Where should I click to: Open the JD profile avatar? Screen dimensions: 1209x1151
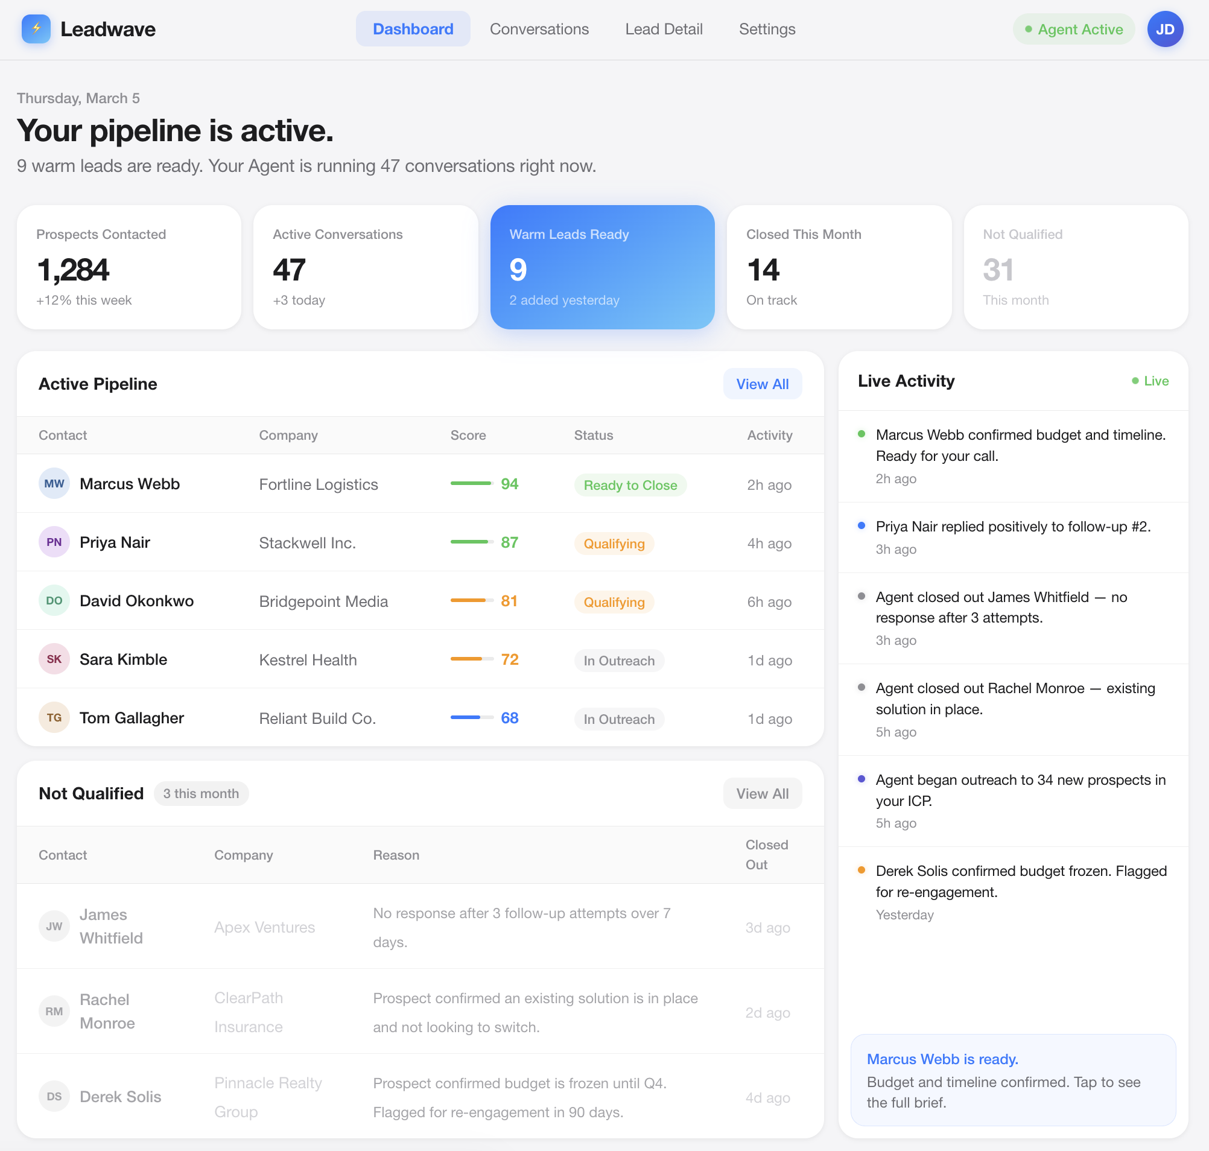1164,29
